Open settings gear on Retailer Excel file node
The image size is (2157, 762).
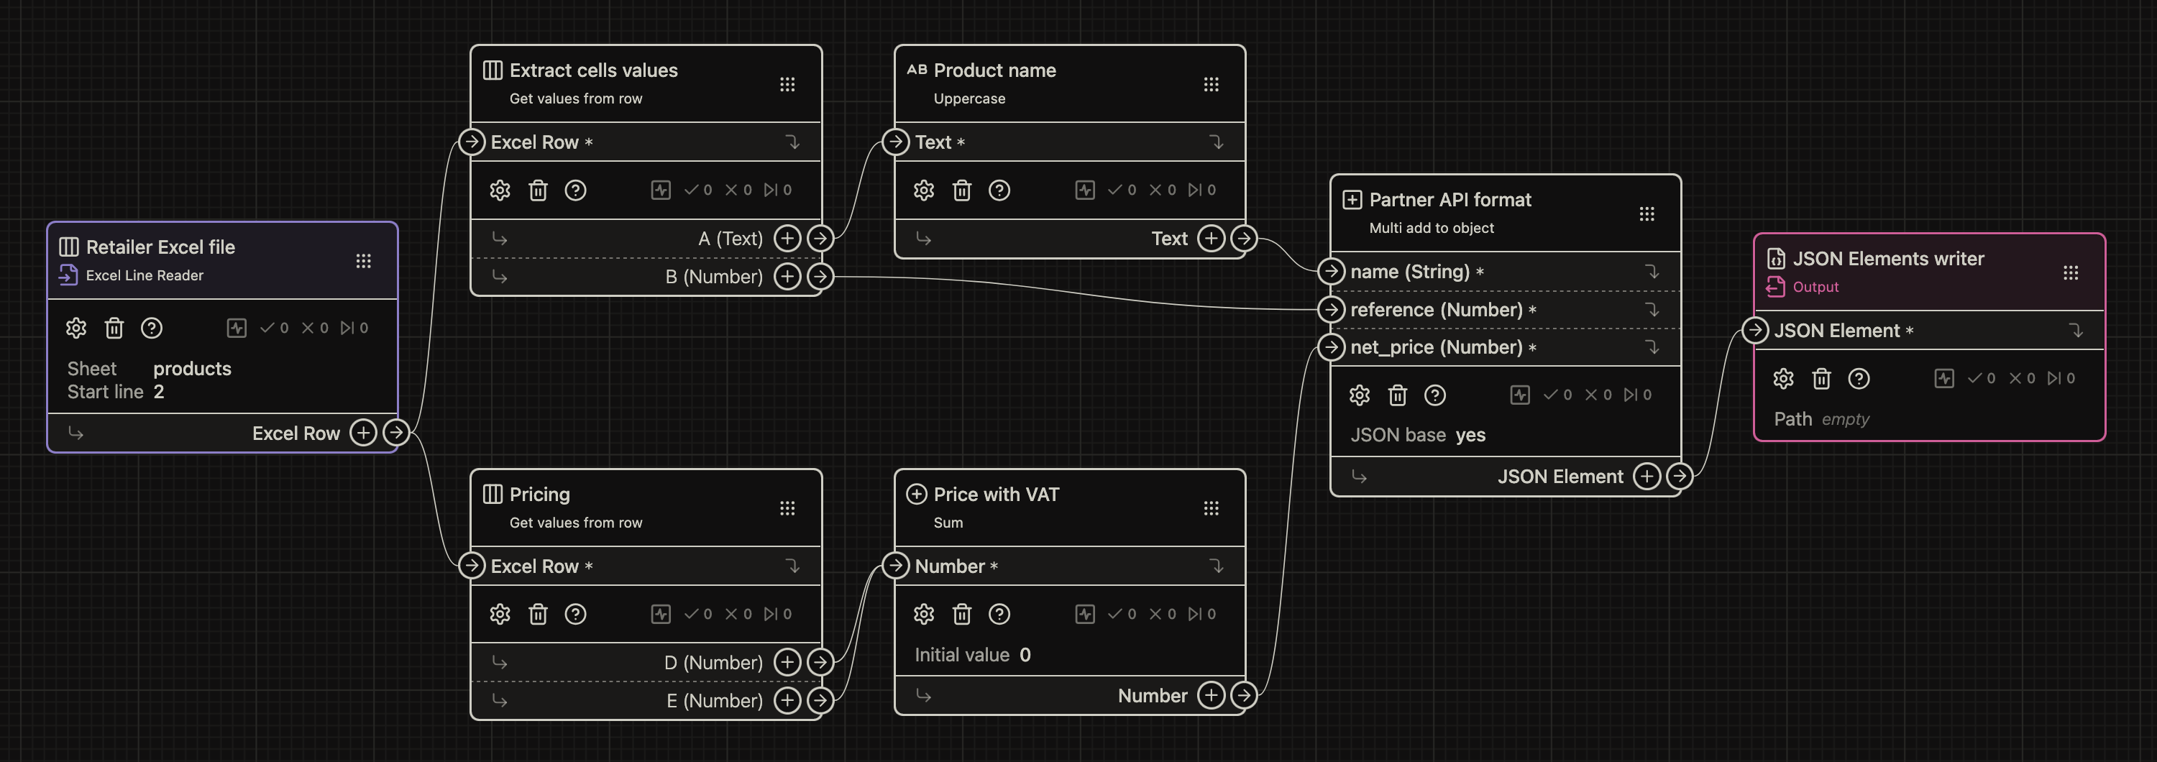76,329
